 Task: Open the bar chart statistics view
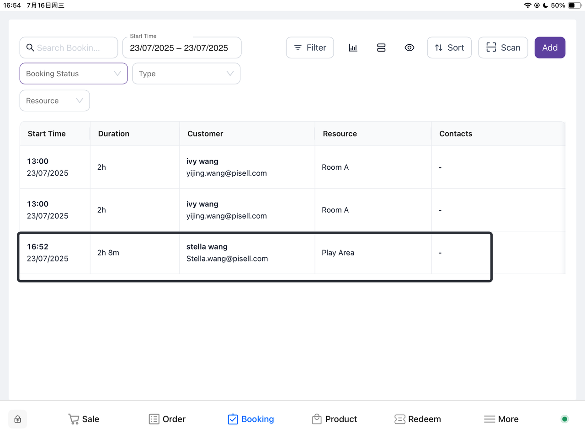click(x=353, y=48)
